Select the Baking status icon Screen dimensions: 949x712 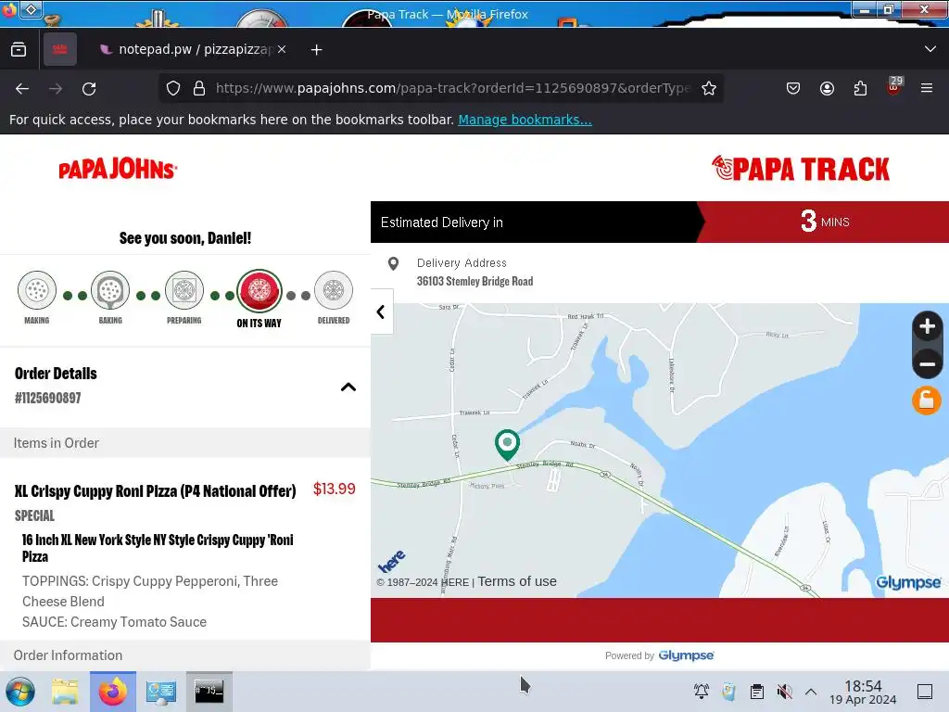(x=110, y=290)
